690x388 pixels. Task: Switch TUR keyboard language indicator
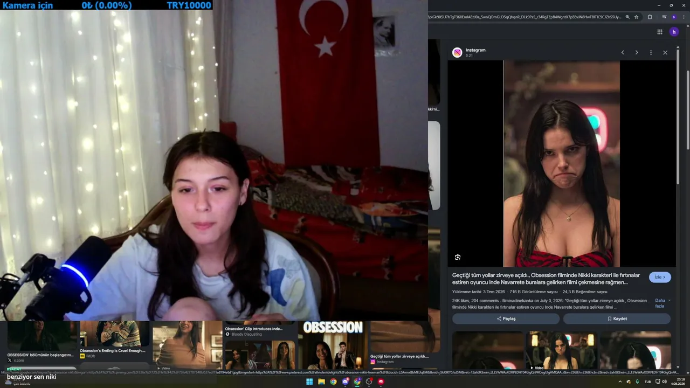click(648, 382)
